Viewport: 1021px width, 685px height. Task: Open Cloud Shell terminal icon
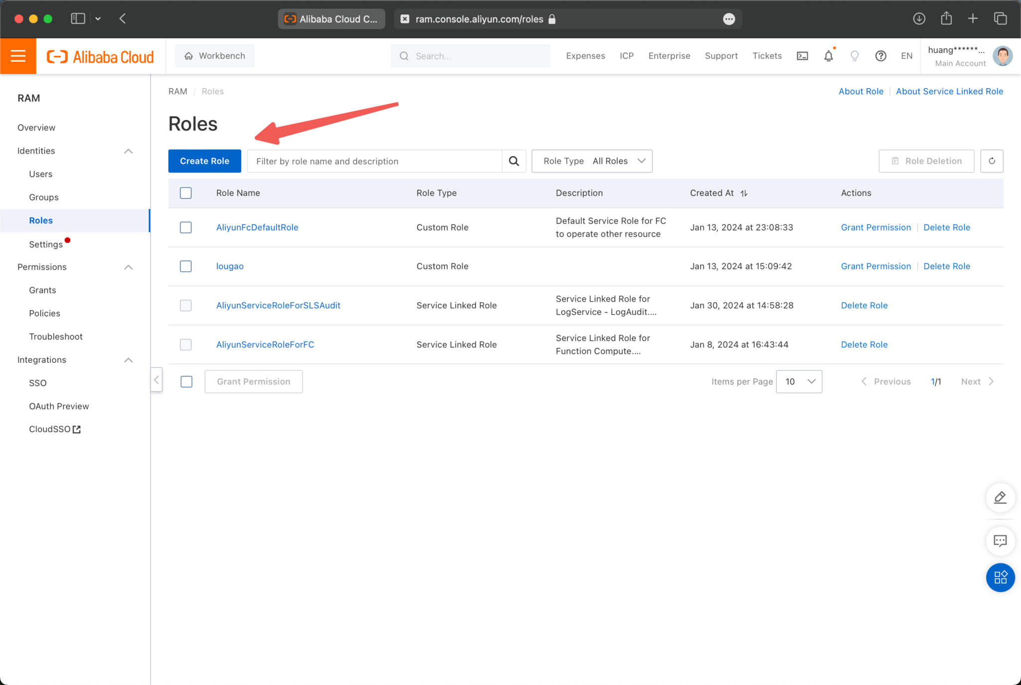point(802,56)
